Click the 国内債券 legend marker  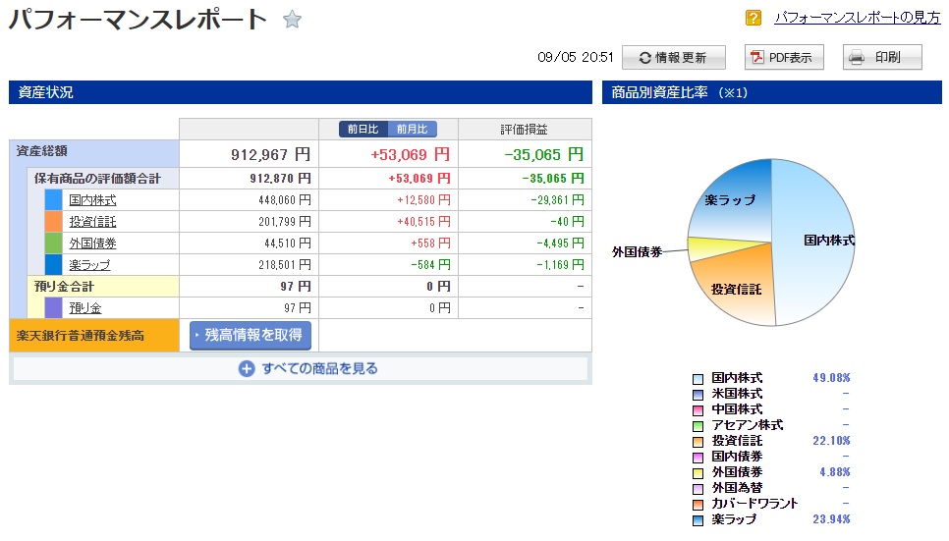click(698, 458)
